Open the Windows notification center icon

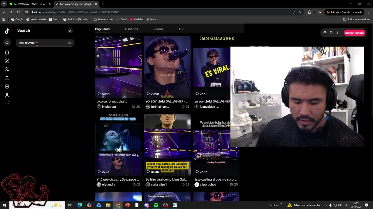point(367,205)
